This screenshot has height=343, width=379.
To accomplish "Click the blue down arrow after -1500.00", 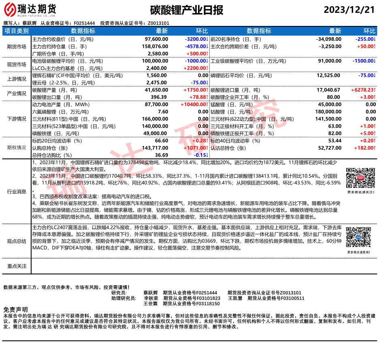I will coord(375,61).
